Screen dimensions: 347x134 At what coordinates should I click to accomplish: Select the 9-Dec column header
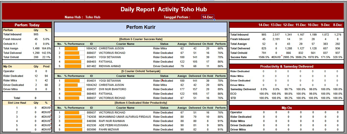click(x=325, y=25)
